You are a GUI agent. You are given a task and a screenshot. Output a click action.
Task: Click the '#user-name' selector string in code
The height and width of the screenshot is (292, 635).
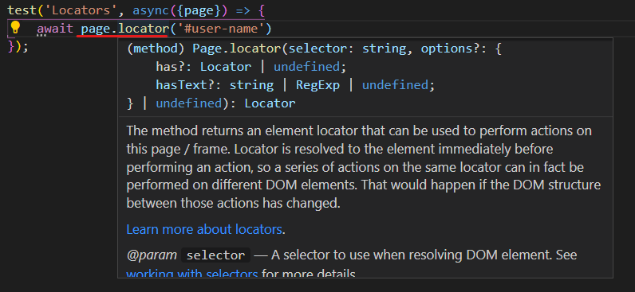219,29
